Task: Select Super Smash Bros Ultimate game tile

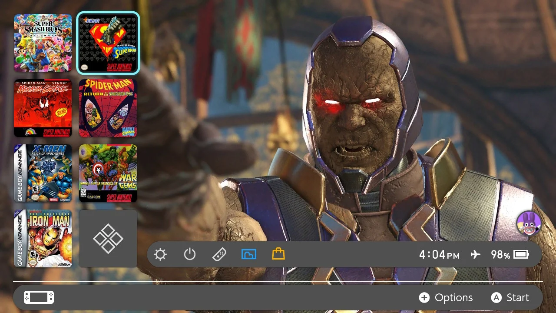Action: coord(43,43)
